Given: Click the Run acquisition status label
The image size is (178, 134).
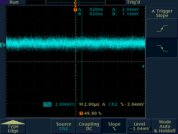Looking at the screenshot, I should pyautogui.click(x=14, y=2).
